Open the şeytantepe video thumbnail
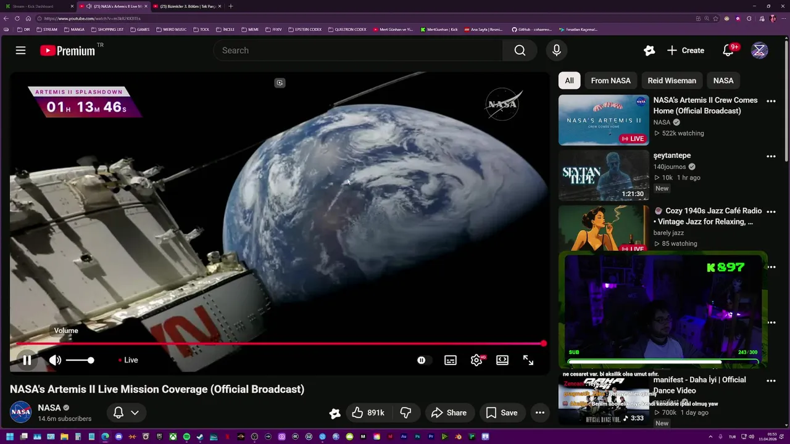 (x=604, y=175)
